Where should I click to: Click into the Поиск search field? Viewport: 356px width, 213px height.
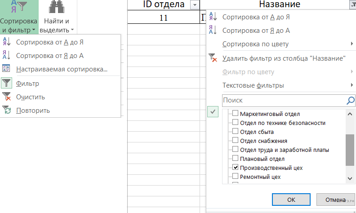(x=283, y=101)
